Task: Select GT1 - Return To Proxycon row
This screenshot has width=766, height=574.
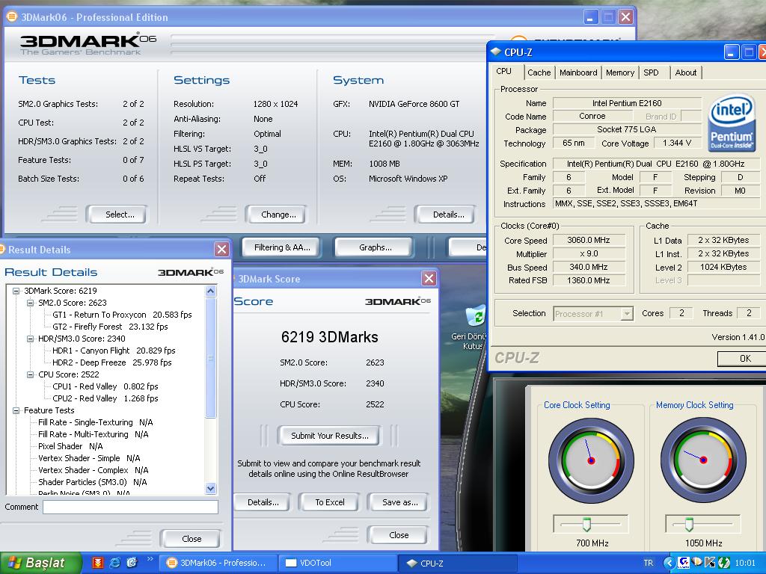Action: 122,315
